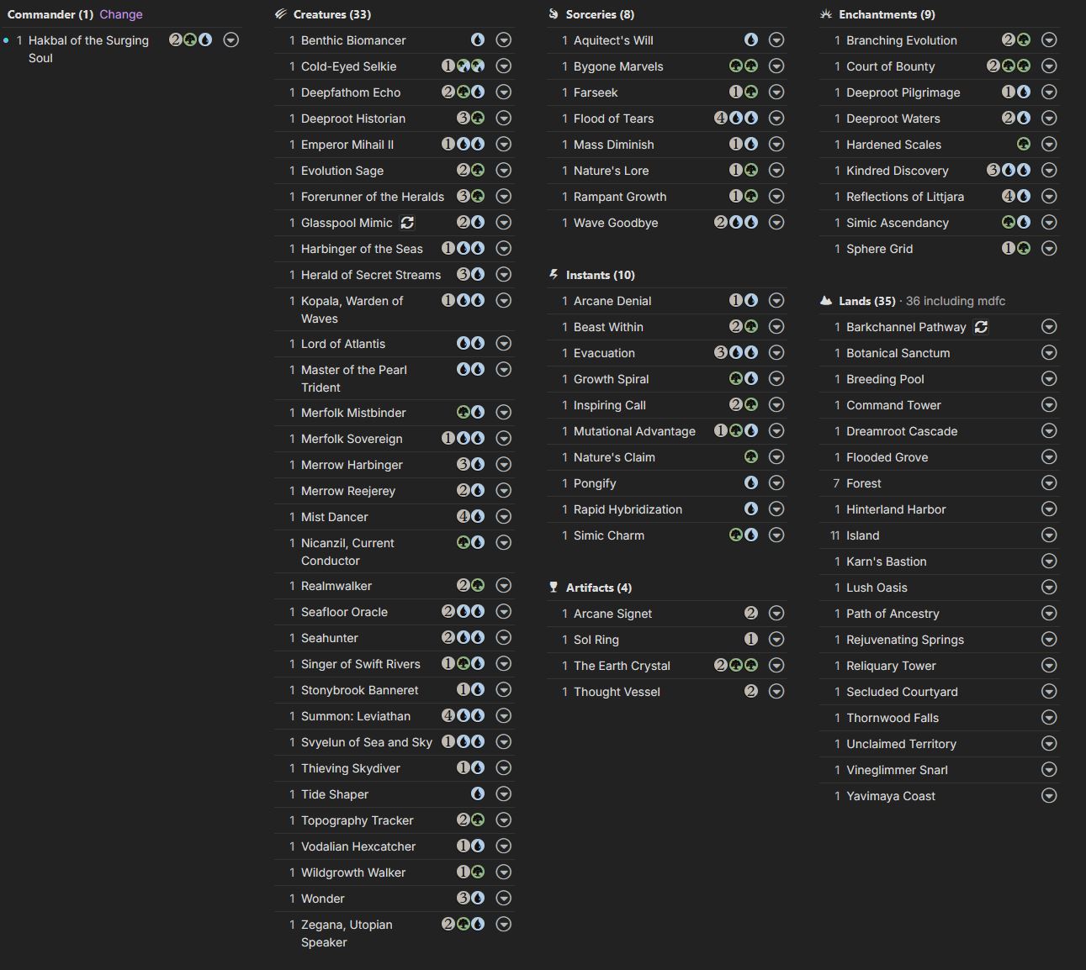This screenshot has height=970, width=1086.
Task: Select the Thought Vessel card name
Action: 617,692
